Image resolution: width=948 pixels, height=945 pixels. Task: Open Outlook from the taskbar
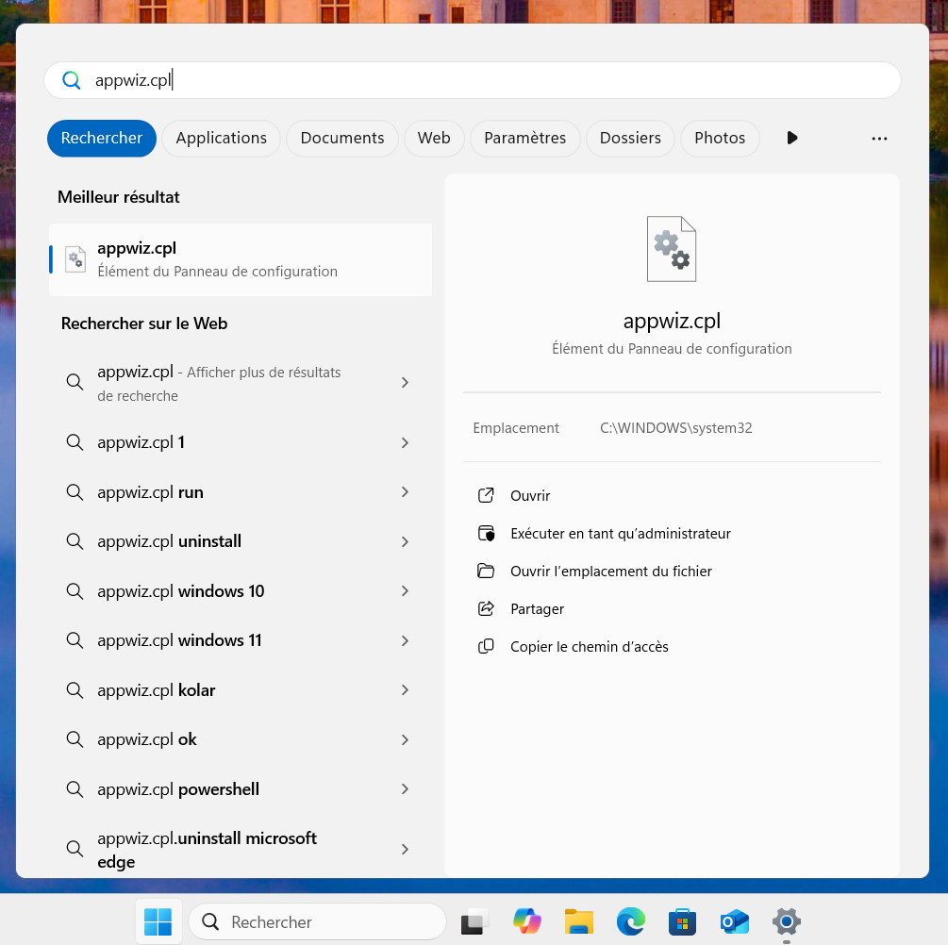point(734,921)
